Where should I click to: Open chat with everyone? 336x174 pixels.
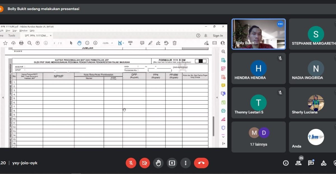311,163
